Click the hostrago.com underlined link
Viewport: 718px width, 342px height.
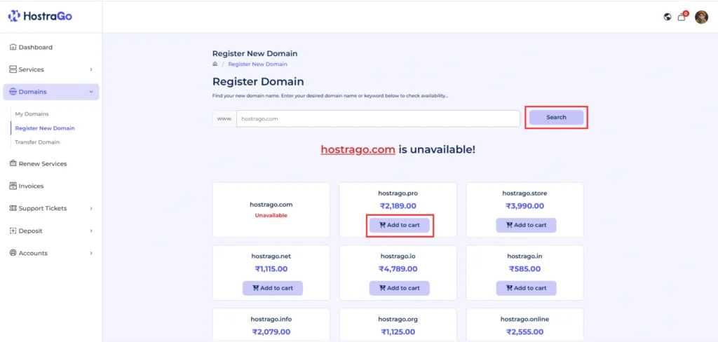(x=358, y=149)
